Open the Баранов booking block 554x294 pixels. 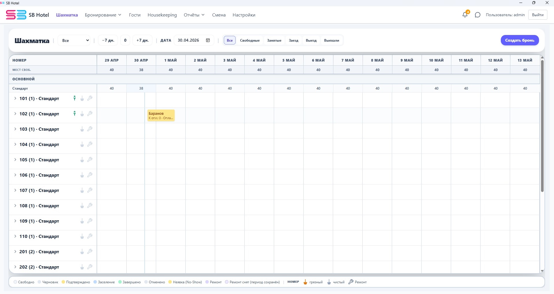(x=161, y=115)
